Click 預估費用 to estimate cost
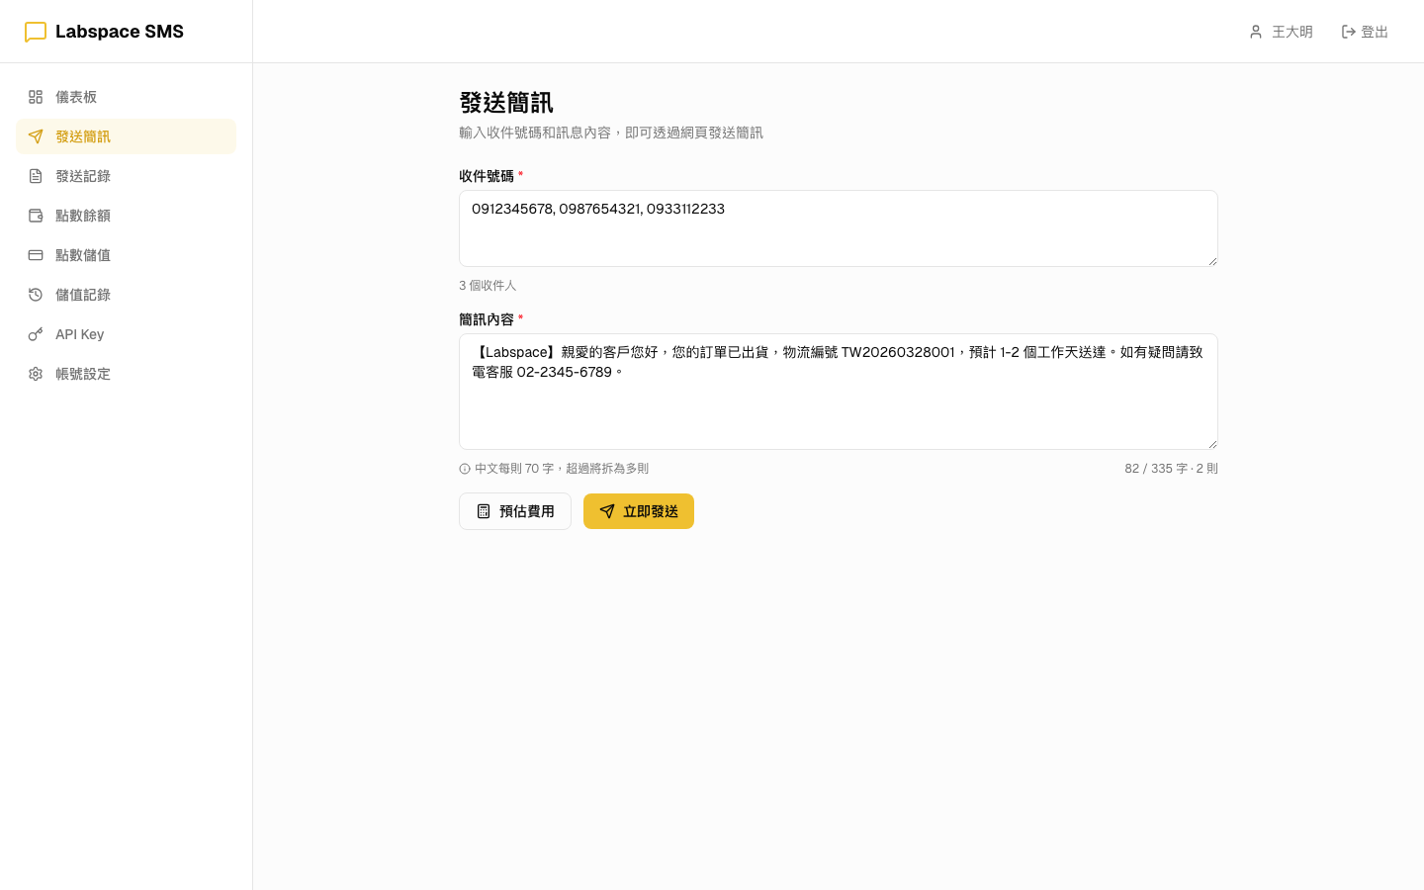 click(x=514, y=511)
